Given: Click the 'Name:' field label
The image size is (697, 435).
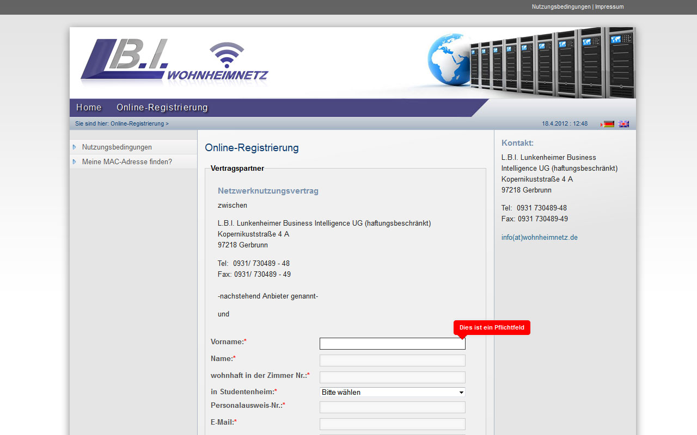Looking at the screenshot, I should pos(223,359).
